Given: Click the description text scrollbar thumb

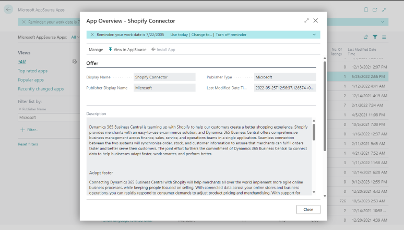Looking at the screenshot, I should click(x=314, y=132).
